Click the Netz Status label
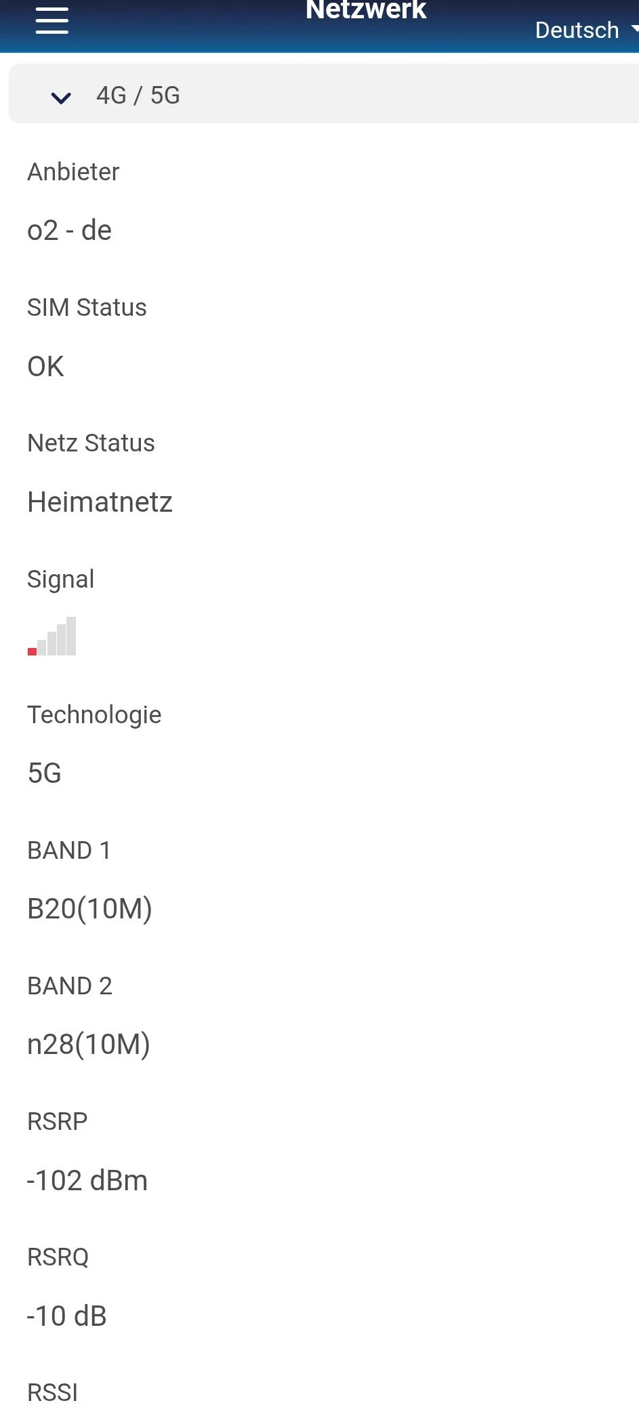The height and width of the screenshot is (1420, 639). [x=91, y=443]
